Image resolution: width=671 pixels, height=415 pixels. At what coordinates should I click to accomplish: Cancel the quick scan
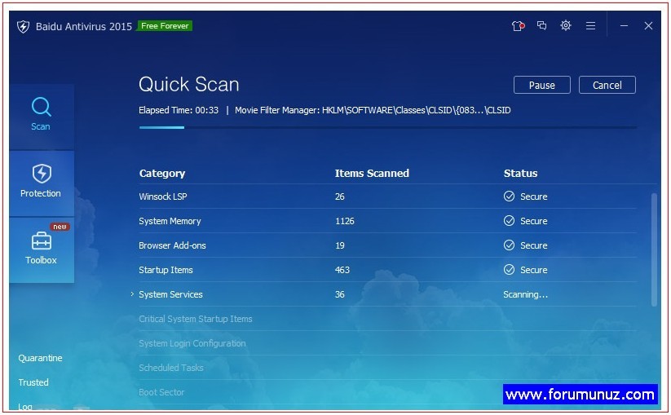(x=607, y=85)
